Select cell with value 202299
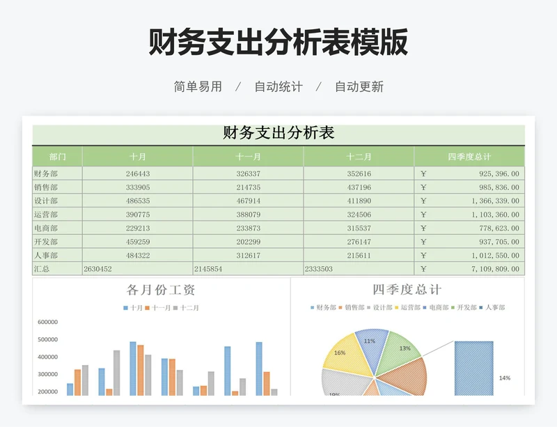This screenshot has height=427, width=557. pyautogui.click(x=248, y=242)
